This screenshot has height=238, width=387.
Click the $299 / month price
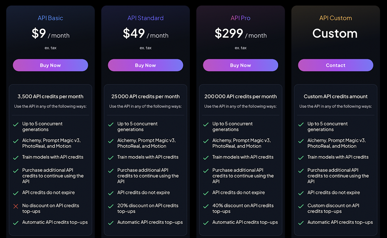[240, 34]
